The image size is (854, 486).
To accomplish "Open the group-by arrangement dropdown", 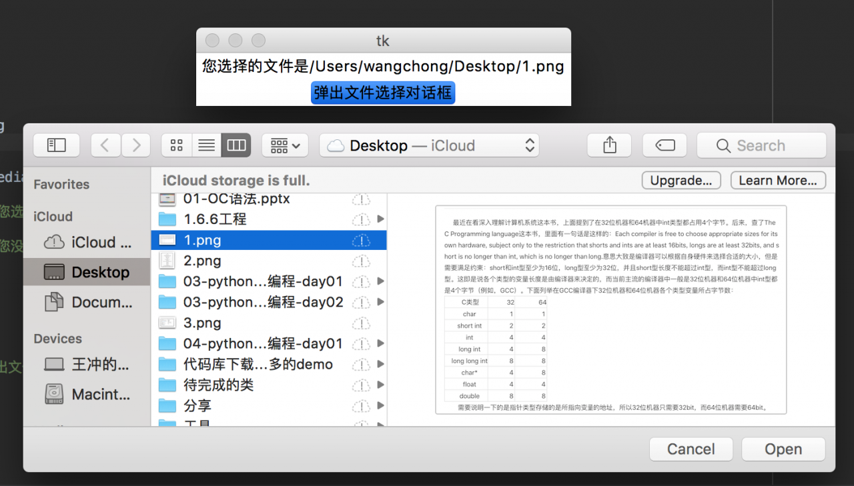I will tap(285, 145).
